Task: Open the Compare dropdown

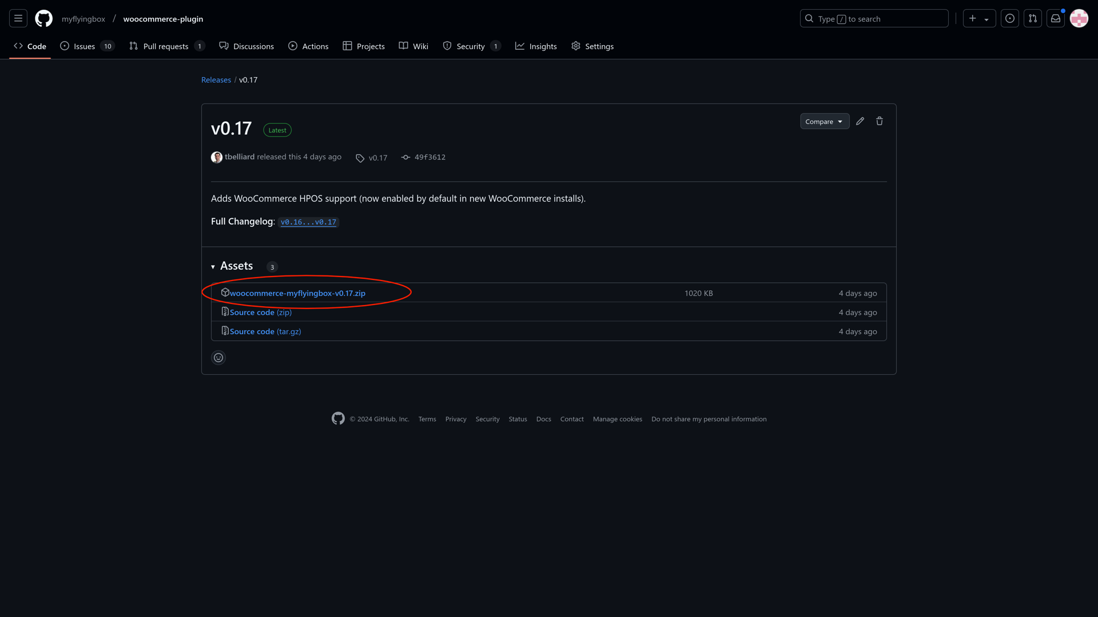Action: pyautogui.click(x=824, y=122)
